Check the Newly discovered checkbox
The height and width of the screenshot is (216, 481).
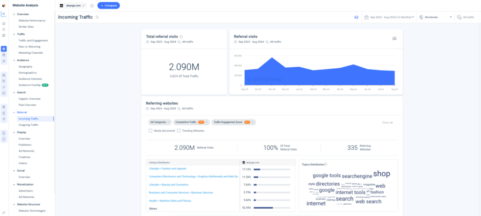(150, 130)
